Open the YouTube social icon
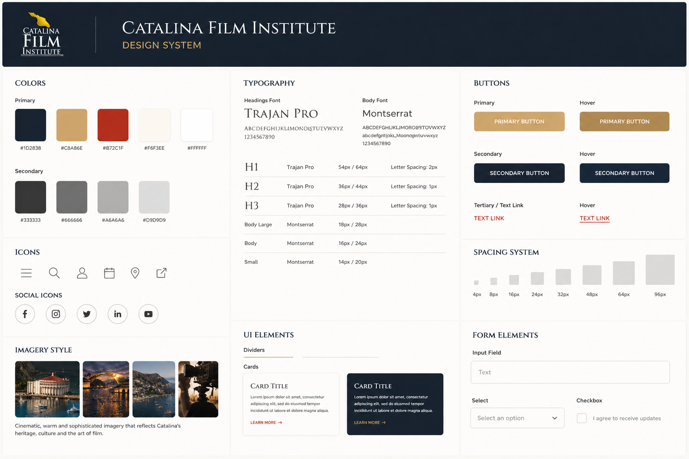Screen dimensions: 689x459 [x=148, y=314]
